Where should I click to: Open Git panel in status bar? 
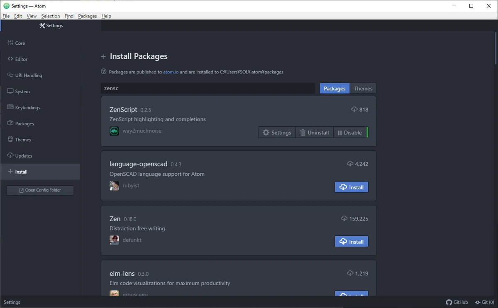pyautogui.click(x=484, y=302)
